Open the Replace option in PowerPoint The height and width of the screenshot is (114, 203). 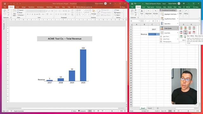tap(118, 13)
